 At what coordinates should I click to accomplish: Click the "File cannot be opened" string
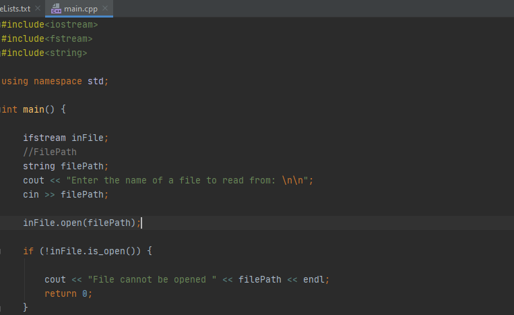(x=152, y=279)
